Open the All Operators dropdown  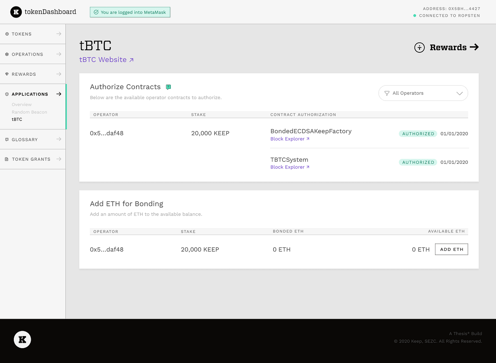point(423,93)
